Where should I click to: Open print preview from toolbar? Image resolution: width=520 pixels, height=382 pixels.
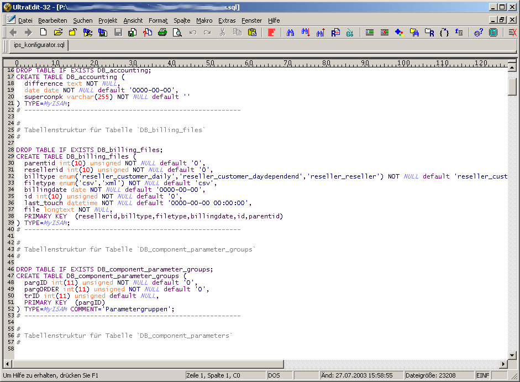tap(177, 33)
